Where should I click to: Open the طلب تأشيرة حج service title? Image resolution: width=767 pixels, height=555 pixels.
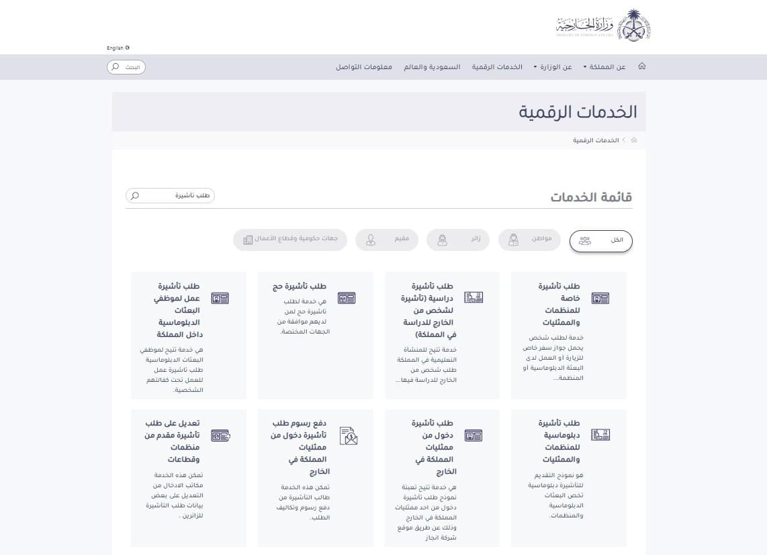300,286
